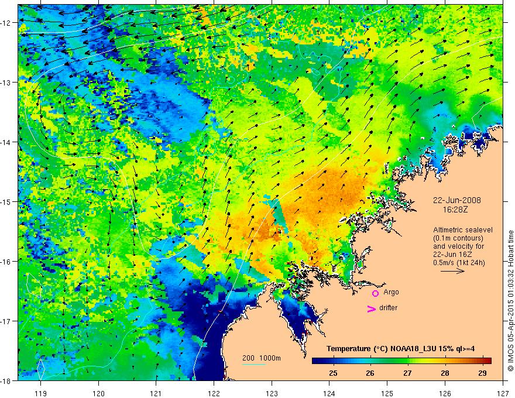Image resolution: width=515 pixels, height=398 pixels.
Task: Click the IMOS copyright timestamp text
Action: 510,301
